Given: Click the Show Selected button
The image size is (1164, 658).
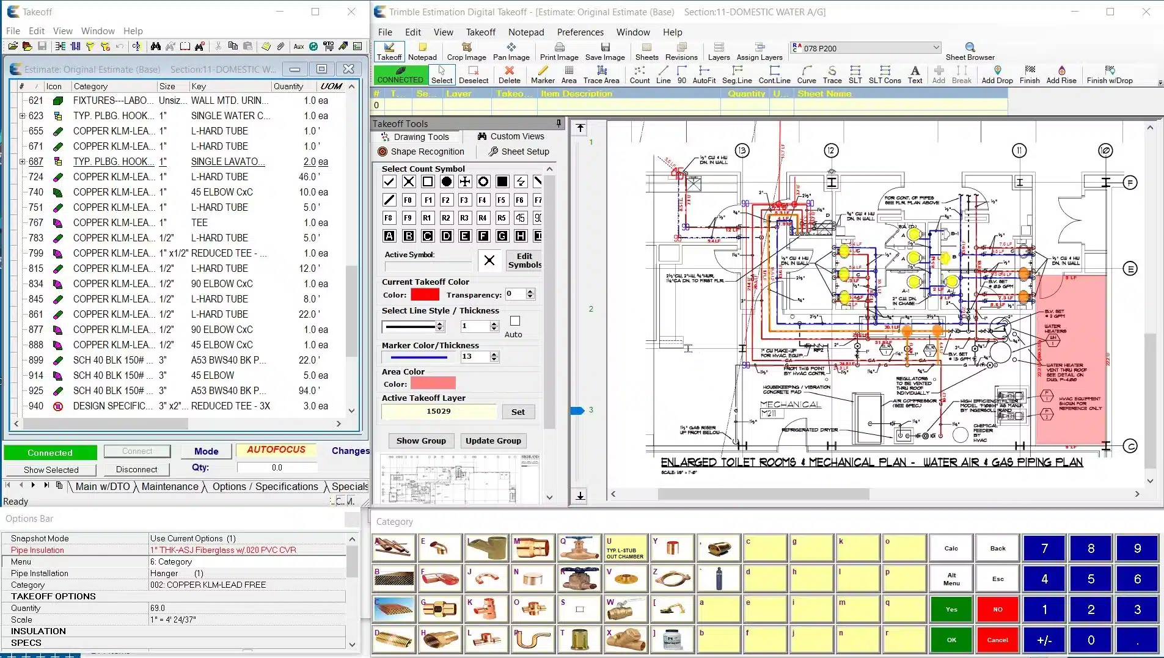Looking at the screenshot, I should tap(51, 470).
